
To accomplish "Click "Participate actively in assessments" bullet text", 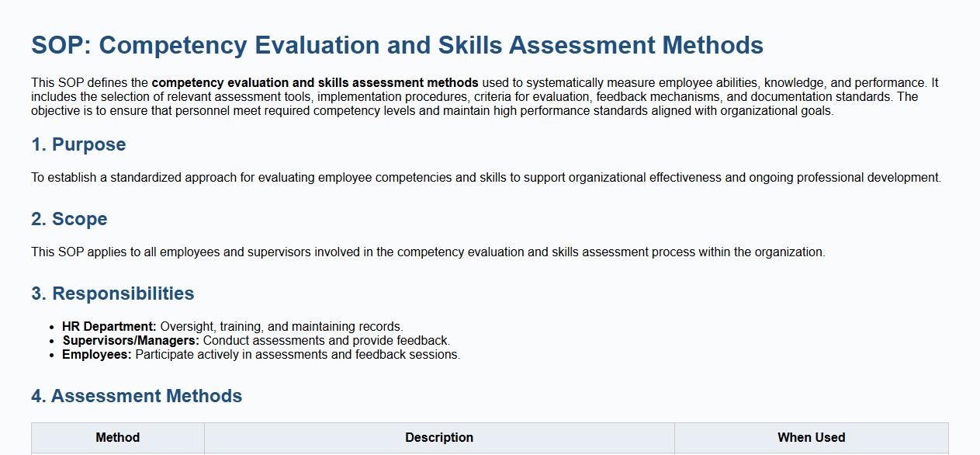I will [x=297, y=355].
